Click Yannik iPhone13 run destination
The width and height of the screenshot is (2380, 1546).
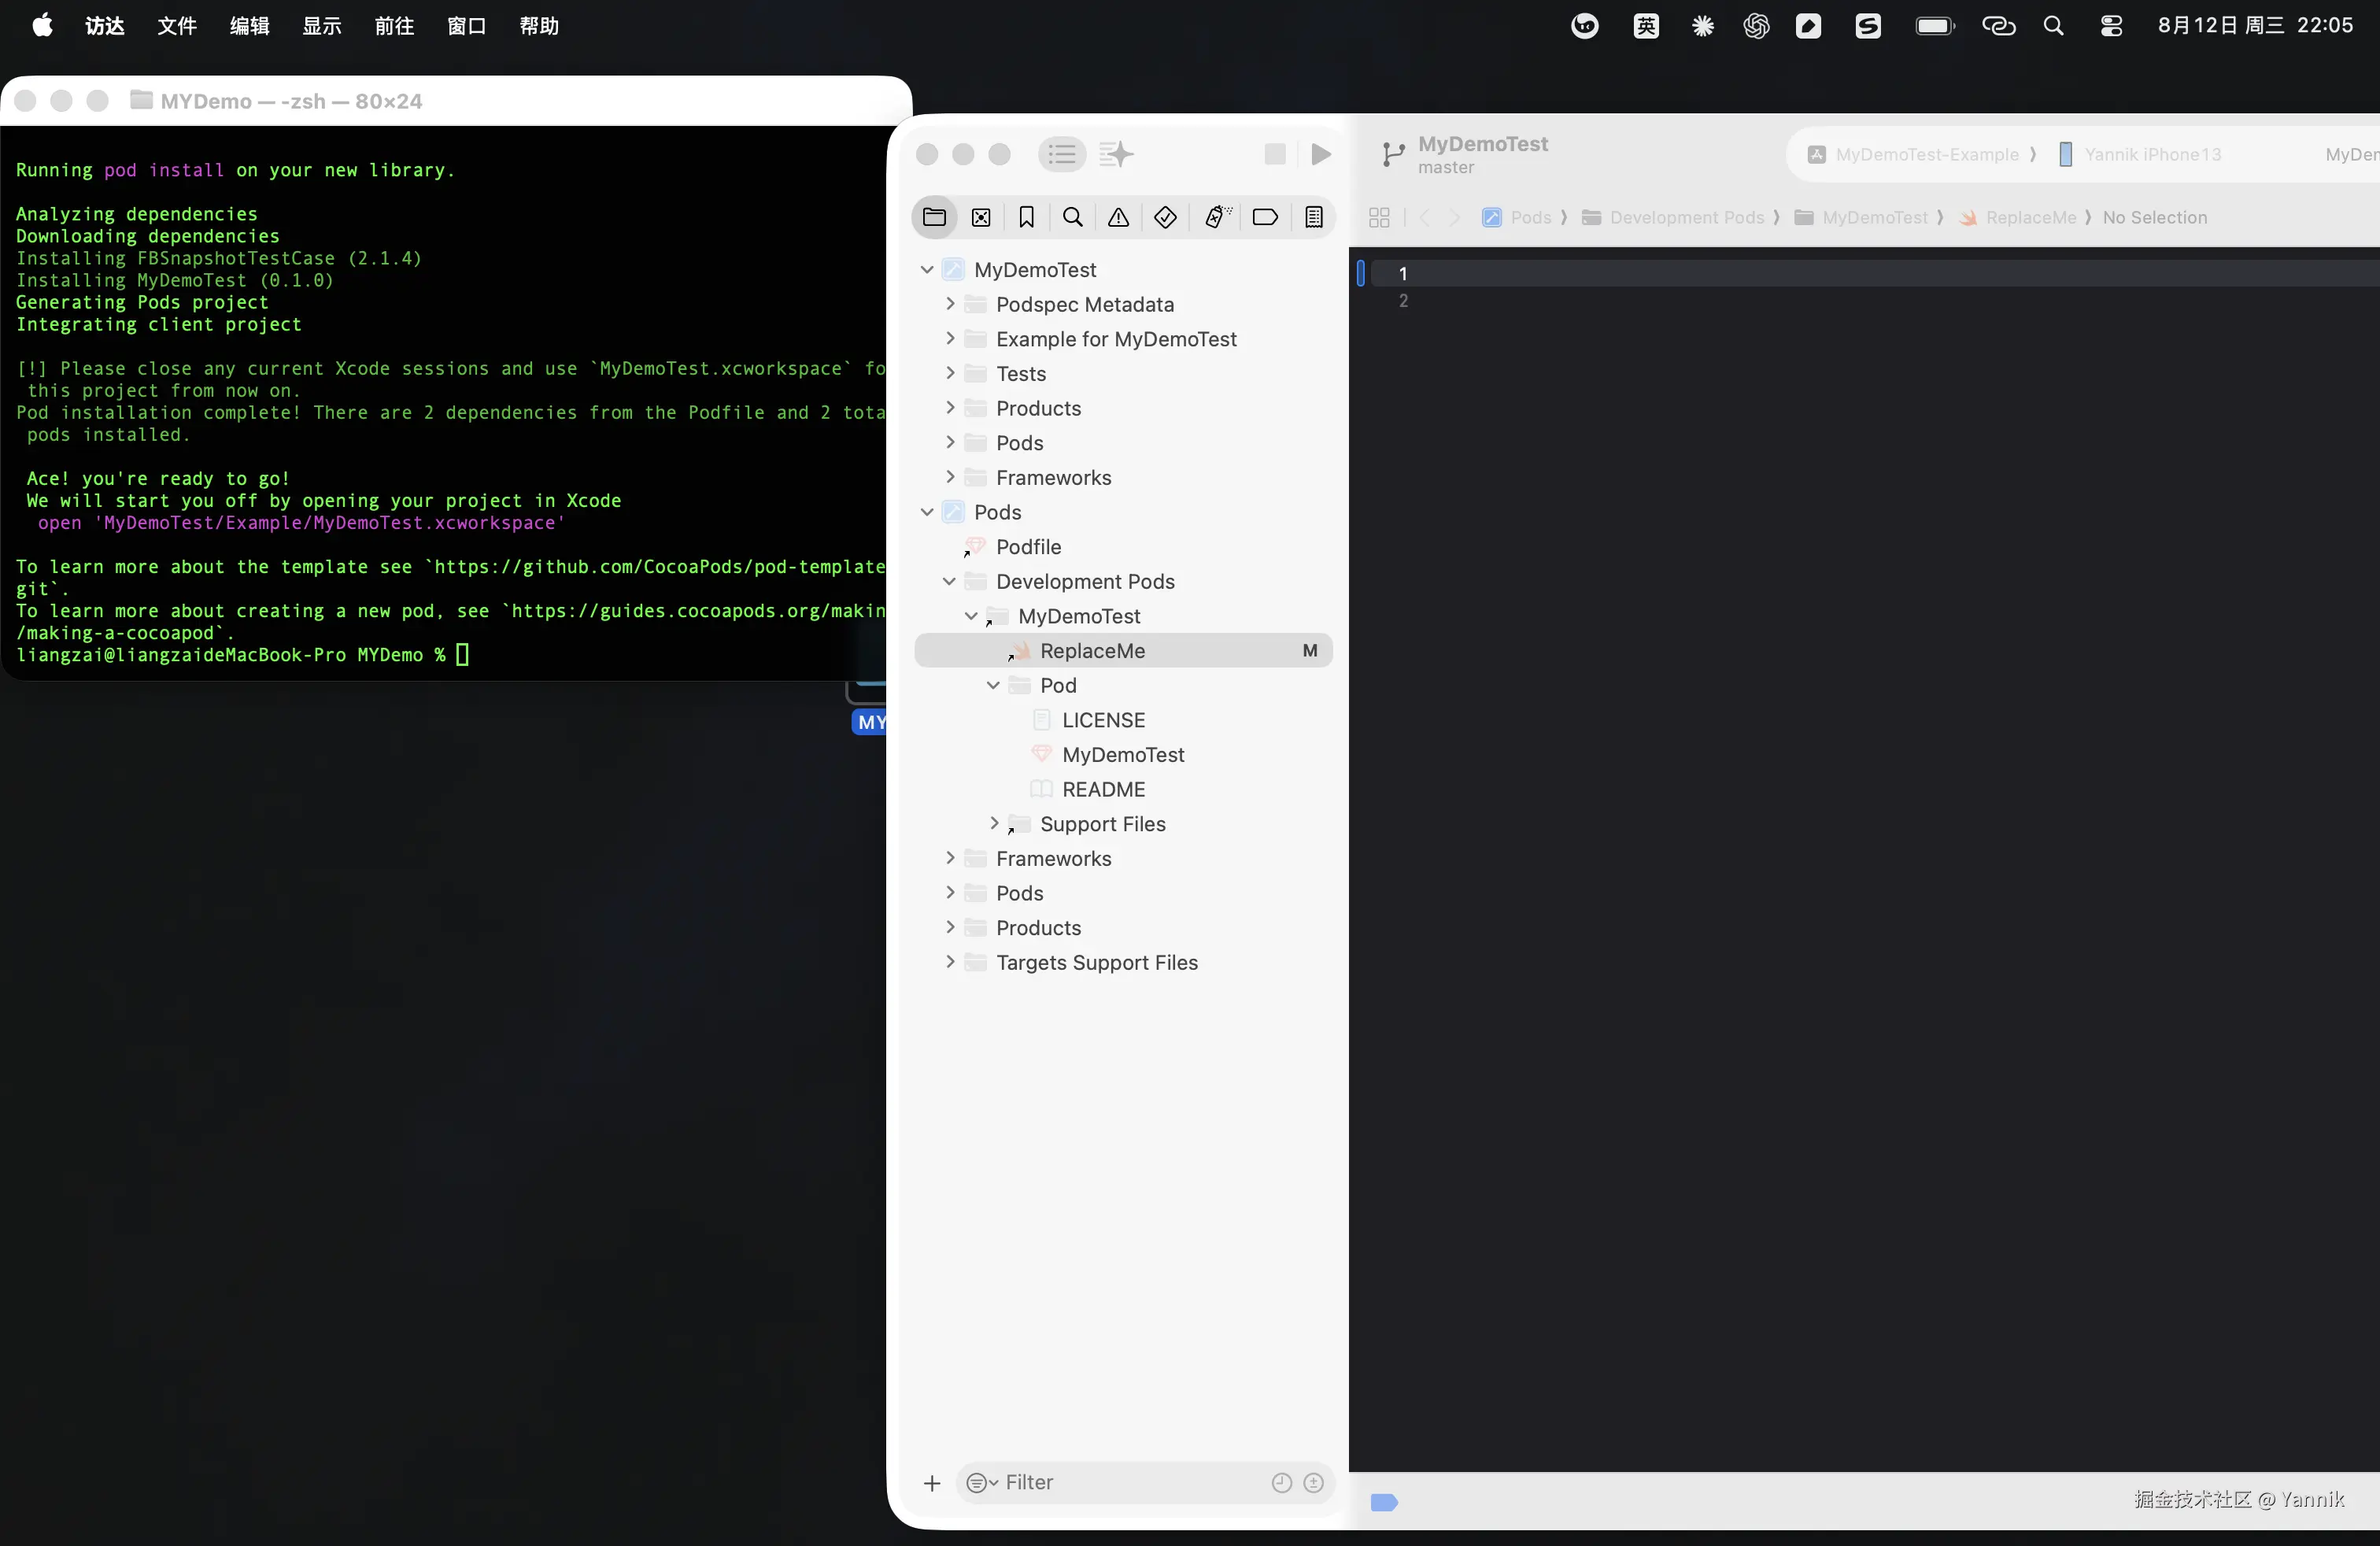(x=2140, y=154)
